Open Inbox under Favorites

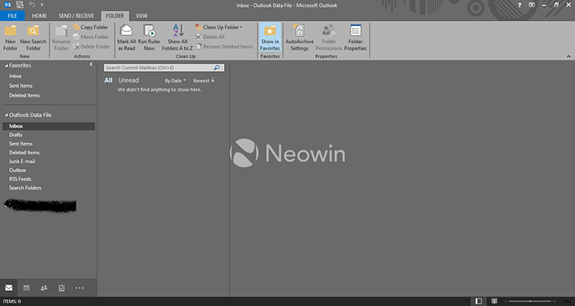(x=15, y=76)
